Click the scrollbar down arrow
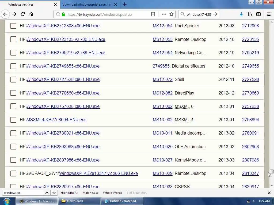This screenshot has height=205, width=274. pyautogui.click(x=271, y=186)
